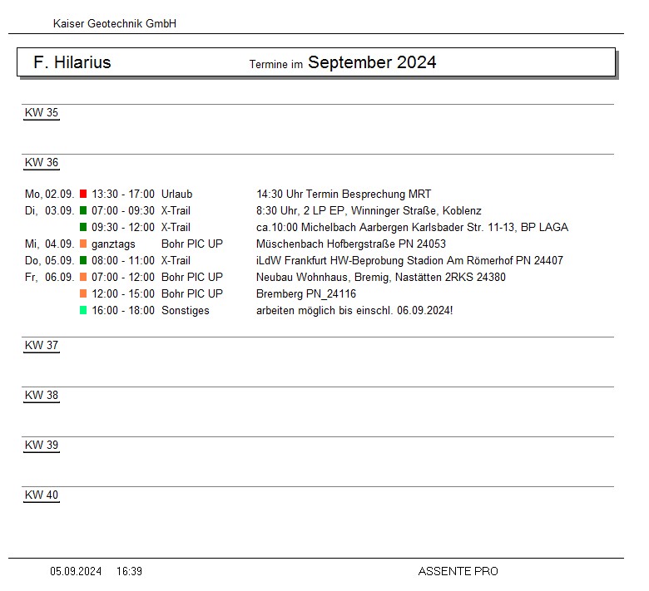Viewport: 649px width, 591px height.
Task: Click the KW 39 week heading
Action: [42, 446]
